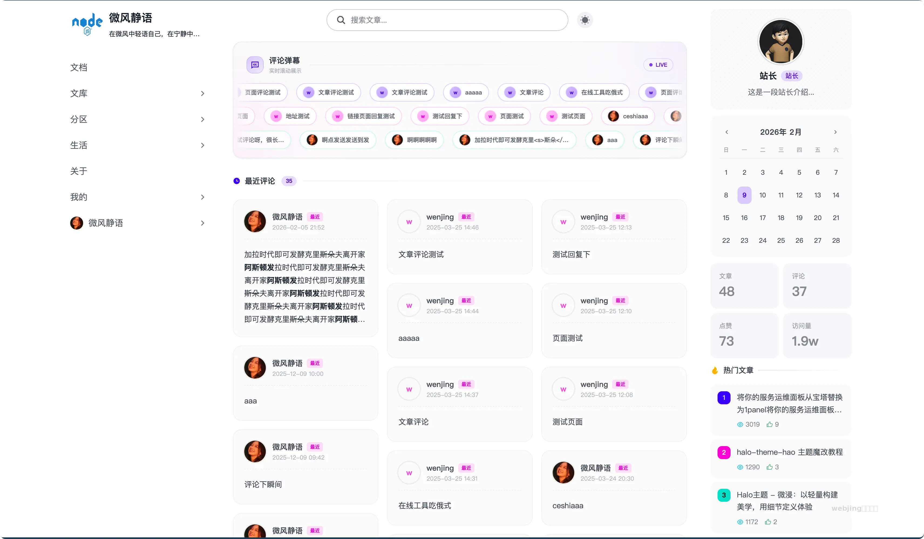Click the flame icon beside 热门文章
This screenshot has height=539, width=924.
[715, 370]
